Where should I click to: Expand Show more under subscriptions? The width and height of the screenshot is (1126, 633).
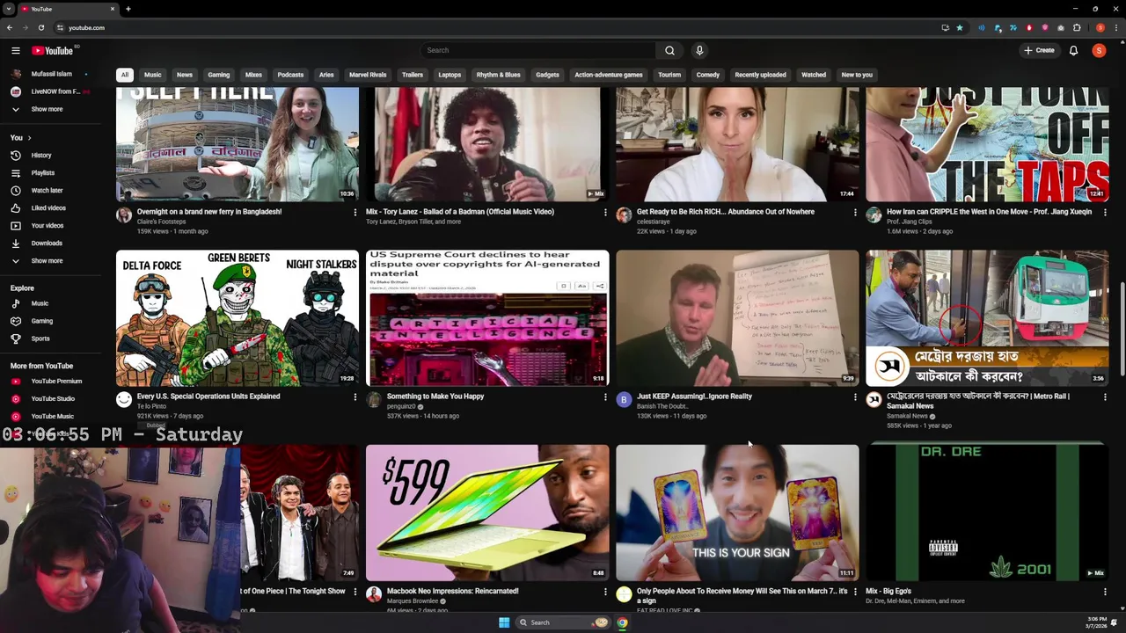pos(47,109)
